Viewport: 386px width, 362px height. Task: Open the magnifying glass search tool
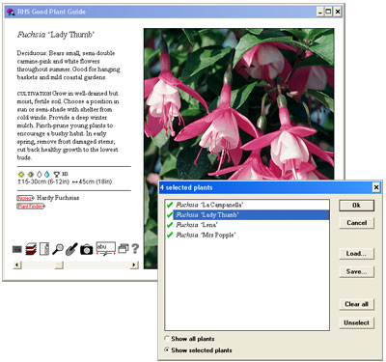[58, 249]
